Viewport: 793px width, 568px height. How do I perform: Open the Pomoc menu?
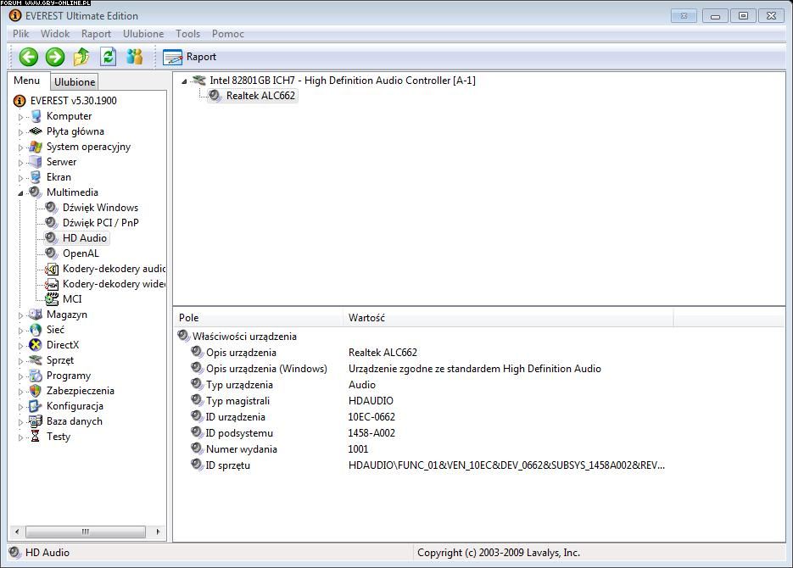click(228, 34)
